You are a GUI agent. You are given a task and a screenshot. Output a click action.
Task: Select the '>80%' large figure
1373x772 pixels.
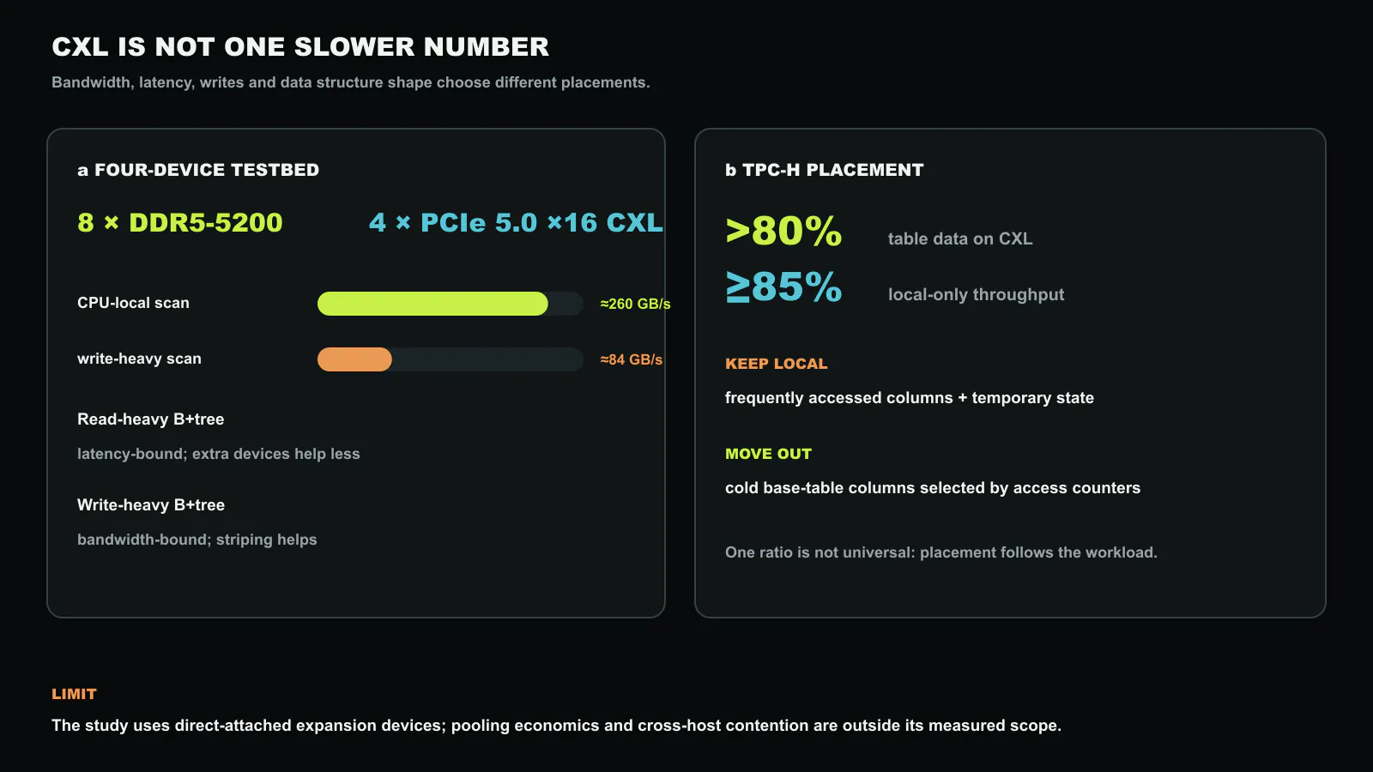coord(783,231)
